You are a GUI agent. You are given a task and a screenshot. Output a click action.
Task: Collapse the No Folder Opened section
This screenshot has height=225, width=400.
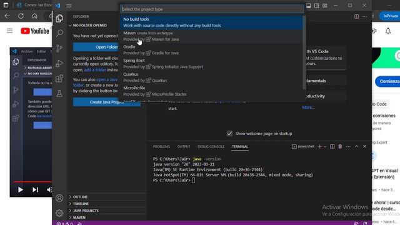tap(89, 25)
